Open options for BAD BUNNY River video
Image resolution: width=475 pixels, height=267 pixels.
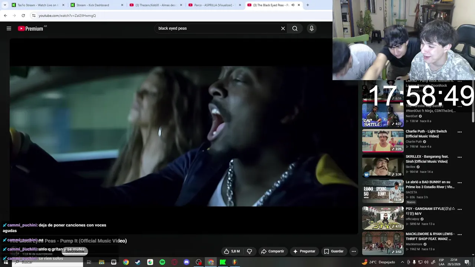[459, 182]
